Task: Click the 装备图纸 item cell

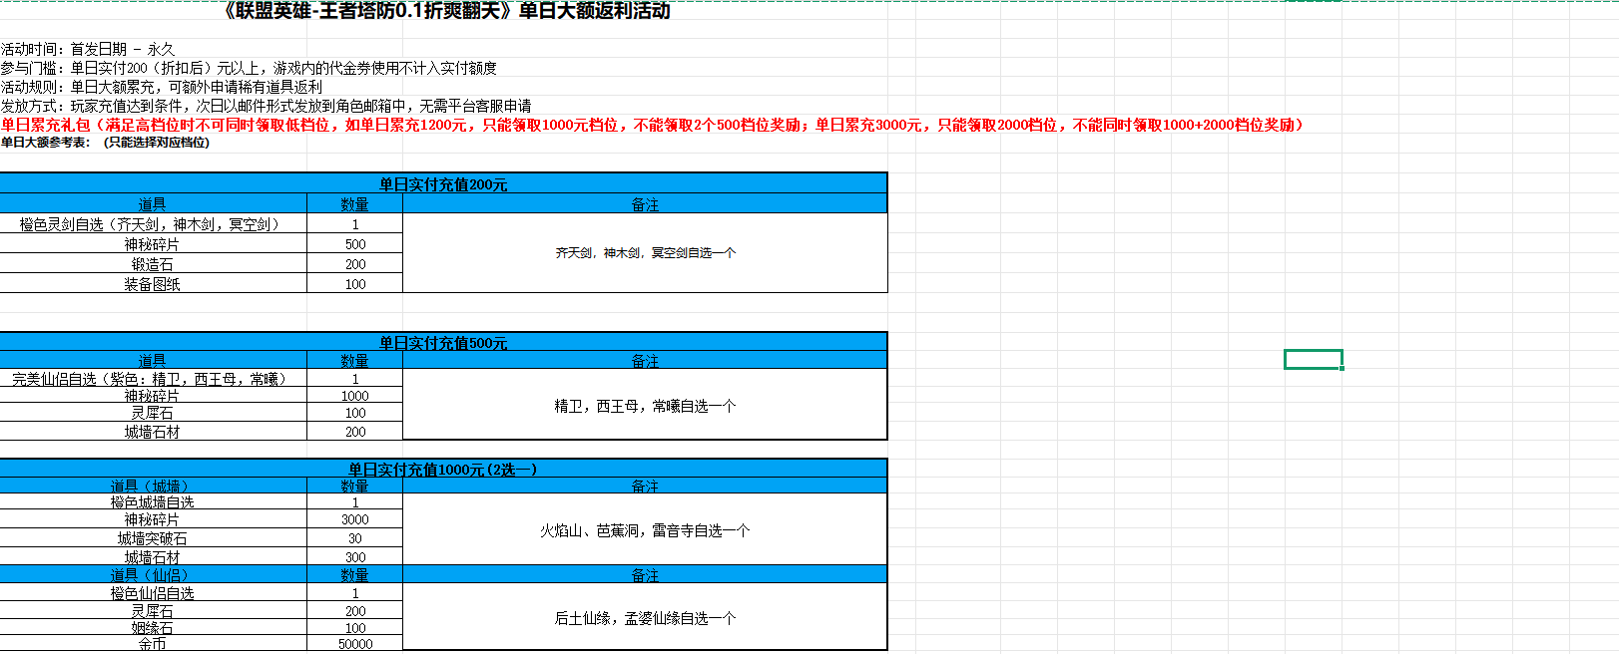Action: click(x=153, y=284)
